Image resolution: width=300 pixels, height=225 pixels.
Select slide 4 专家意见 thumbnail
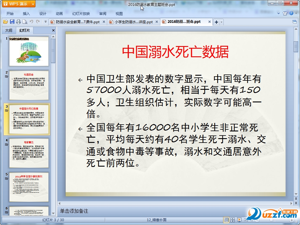(29, 153)
